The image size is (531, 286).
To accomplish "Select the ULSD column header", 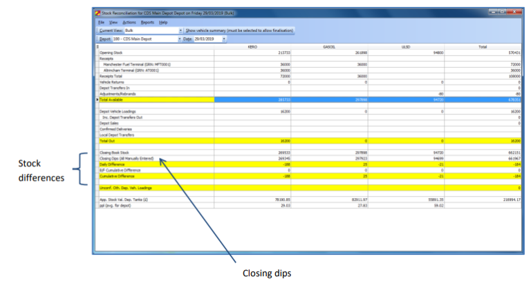I will click(x=405, y=47).
